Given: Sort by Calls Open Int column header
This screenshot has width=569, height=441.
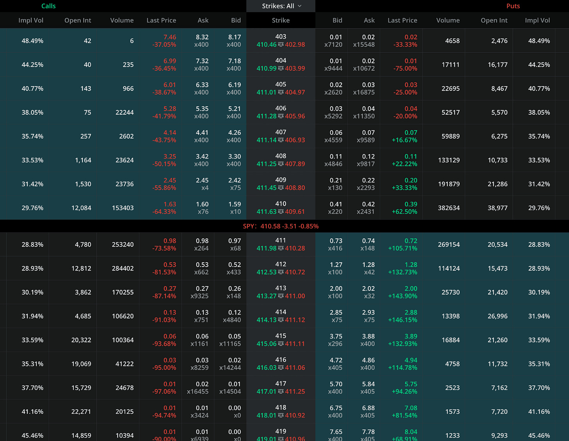Looking at the screenshot, I should [78, 20].
